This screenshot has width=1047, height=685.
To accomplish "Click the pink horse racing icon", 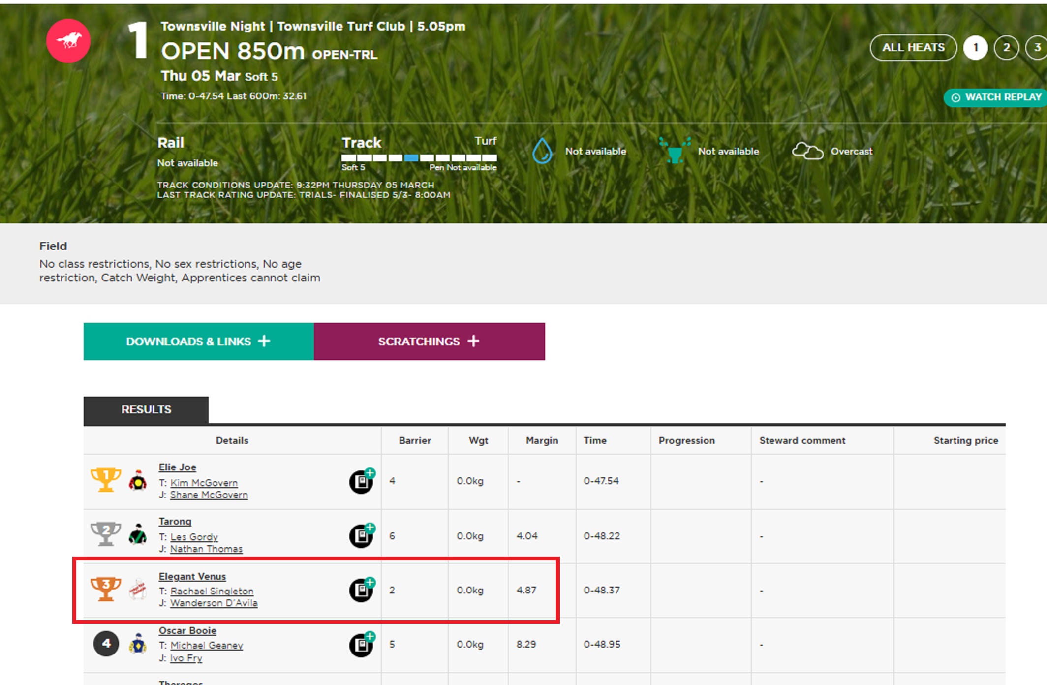I will 68,41.
